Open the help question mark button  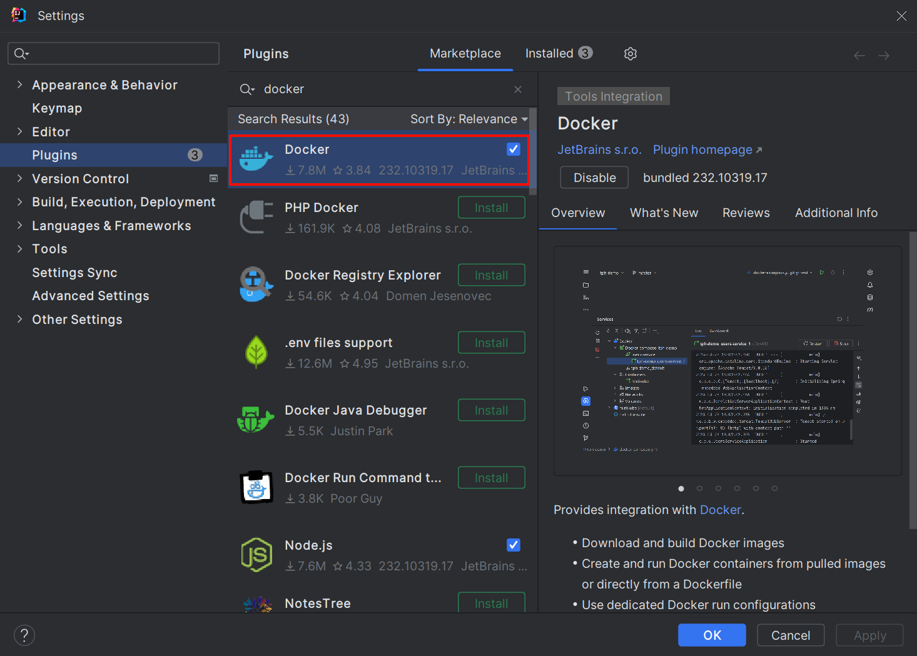tap(24, 635)
